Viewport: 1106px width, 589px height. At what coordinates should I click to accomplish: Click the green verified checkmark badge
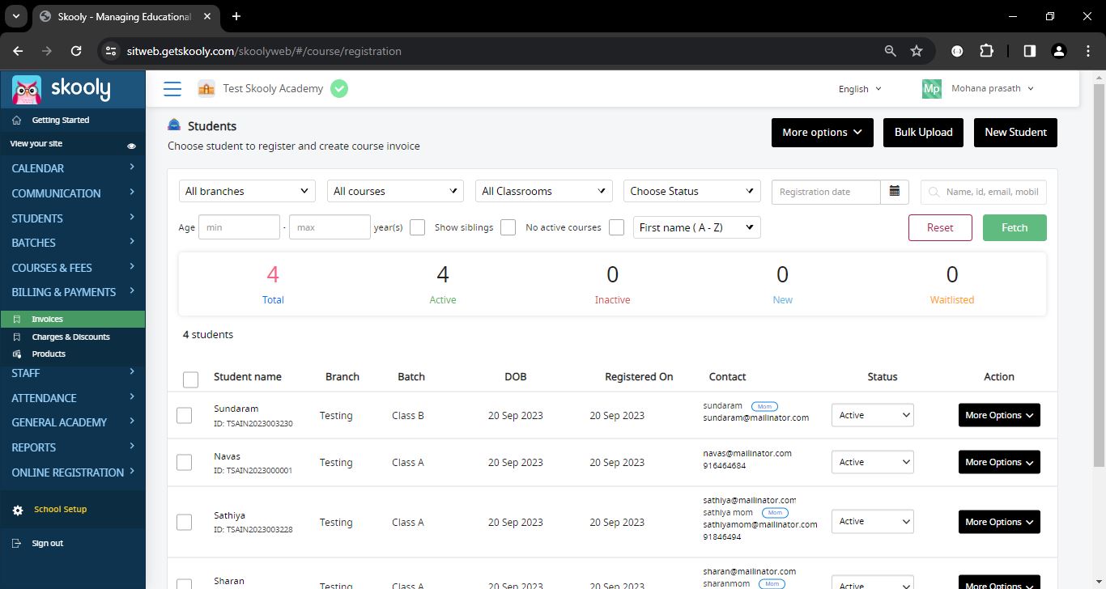pyautogui.click(x=339, y=89)
